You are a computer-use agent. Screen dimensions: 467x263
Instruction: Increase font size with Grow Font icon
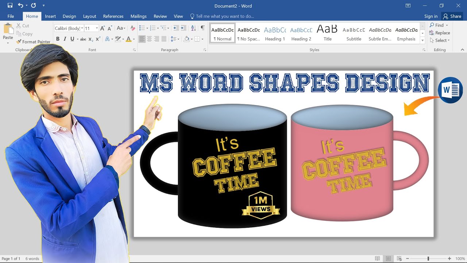point(103,28)
